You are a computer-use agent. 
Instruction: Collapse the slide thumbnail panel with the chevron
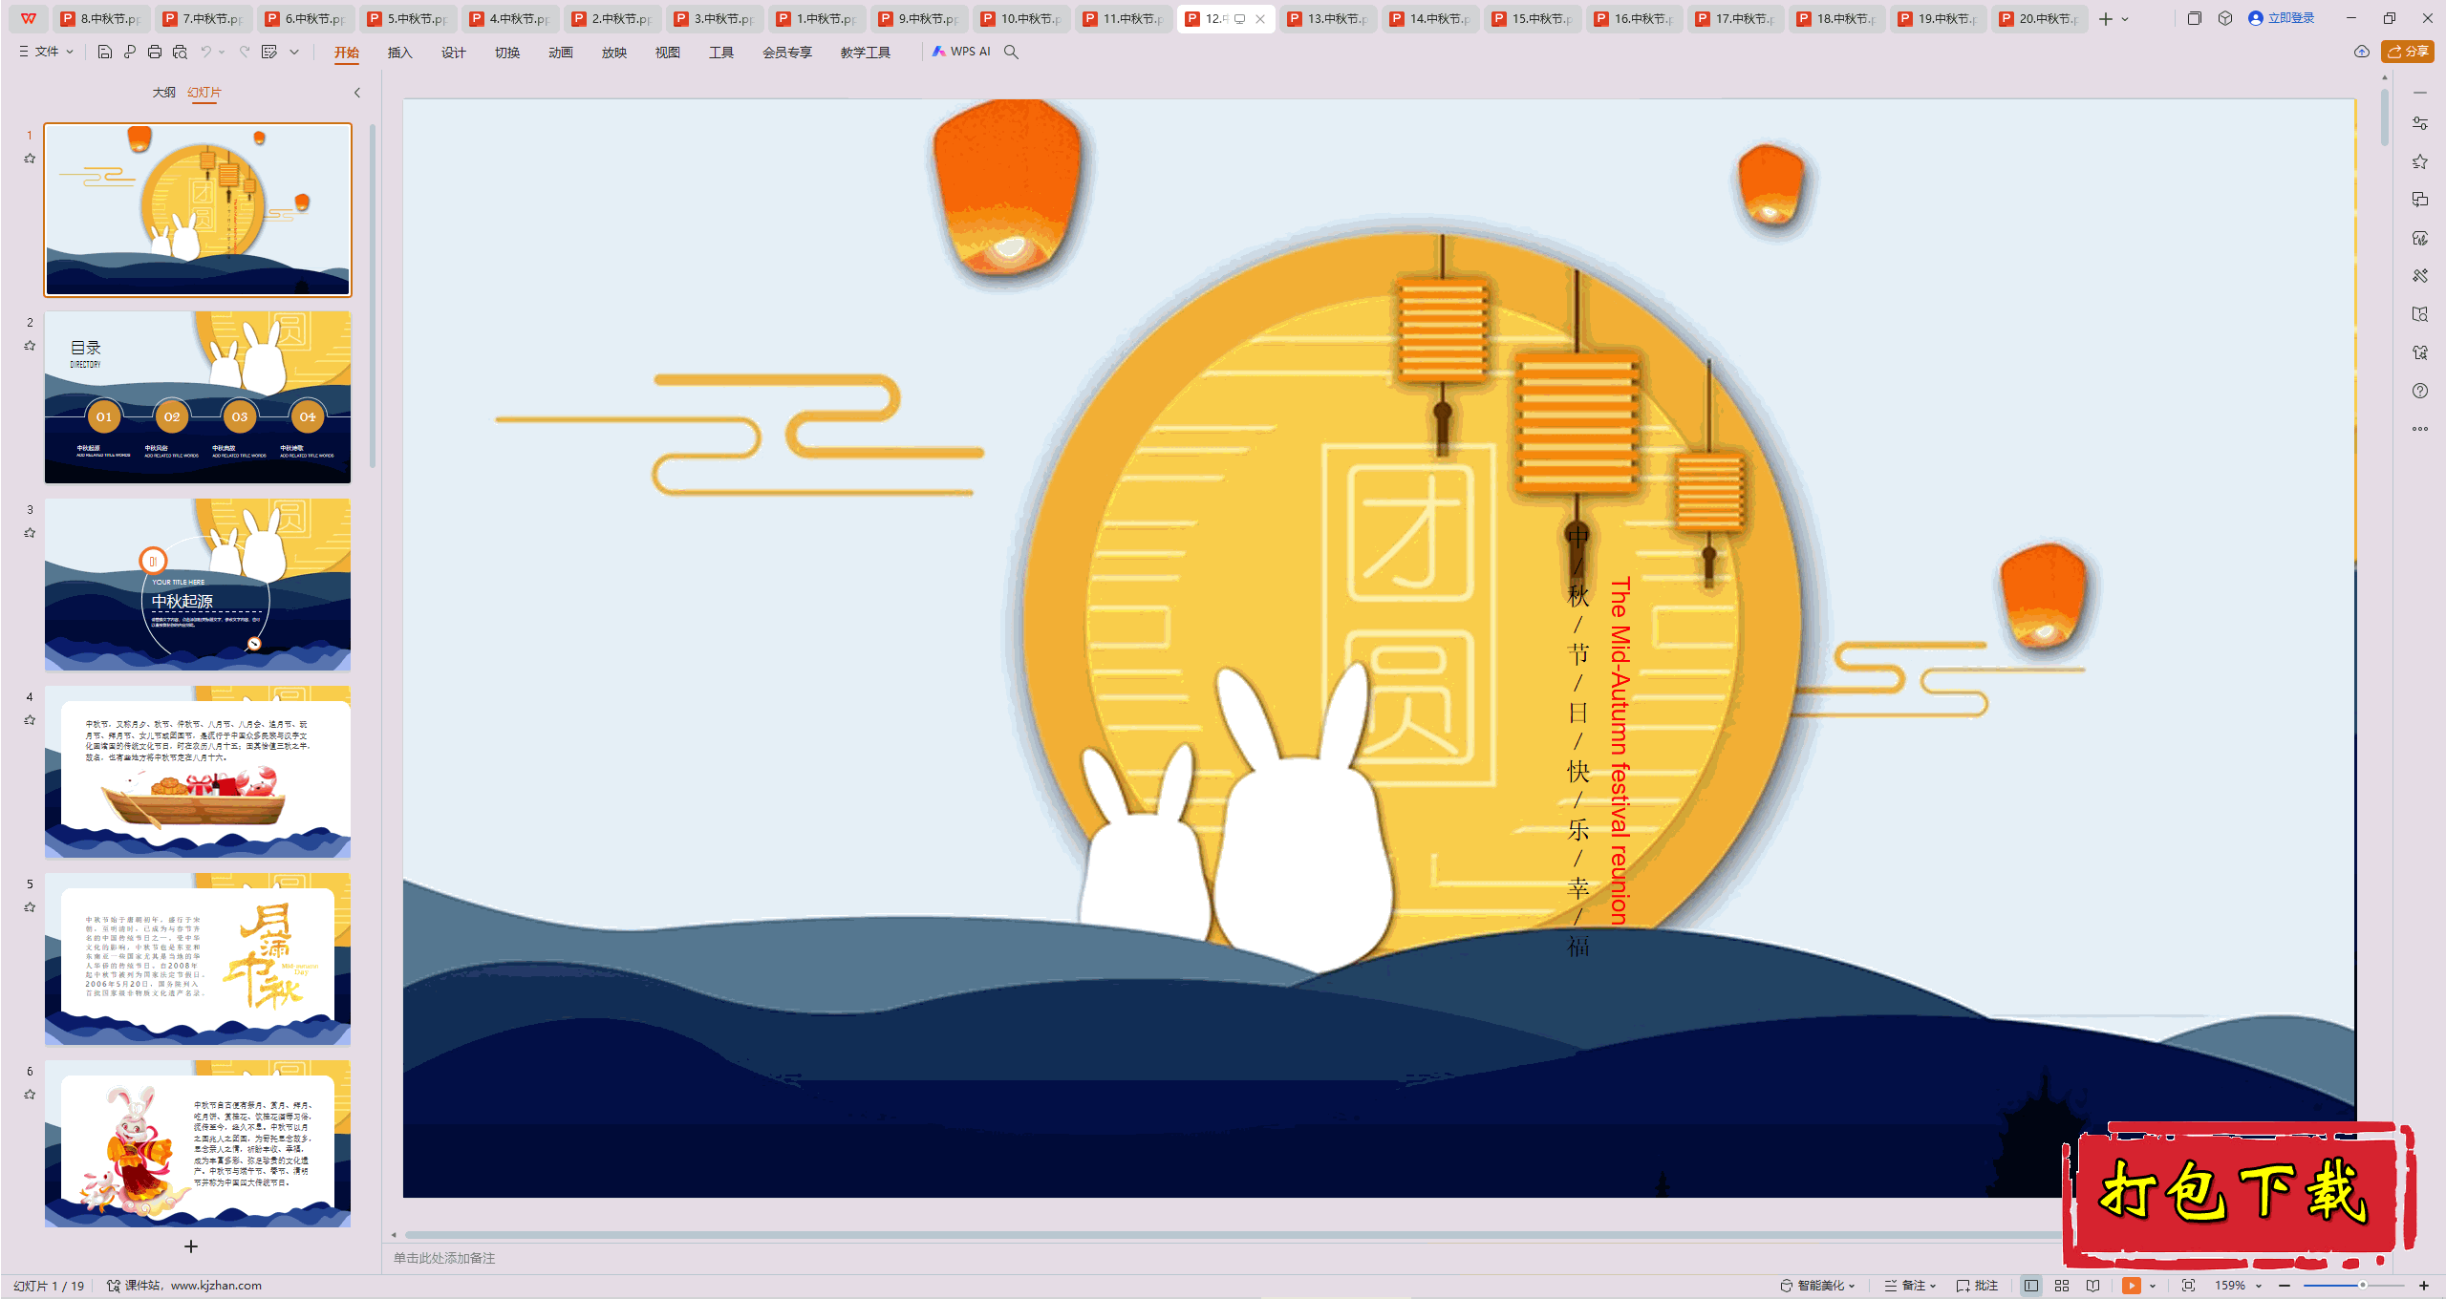point(357,93)
